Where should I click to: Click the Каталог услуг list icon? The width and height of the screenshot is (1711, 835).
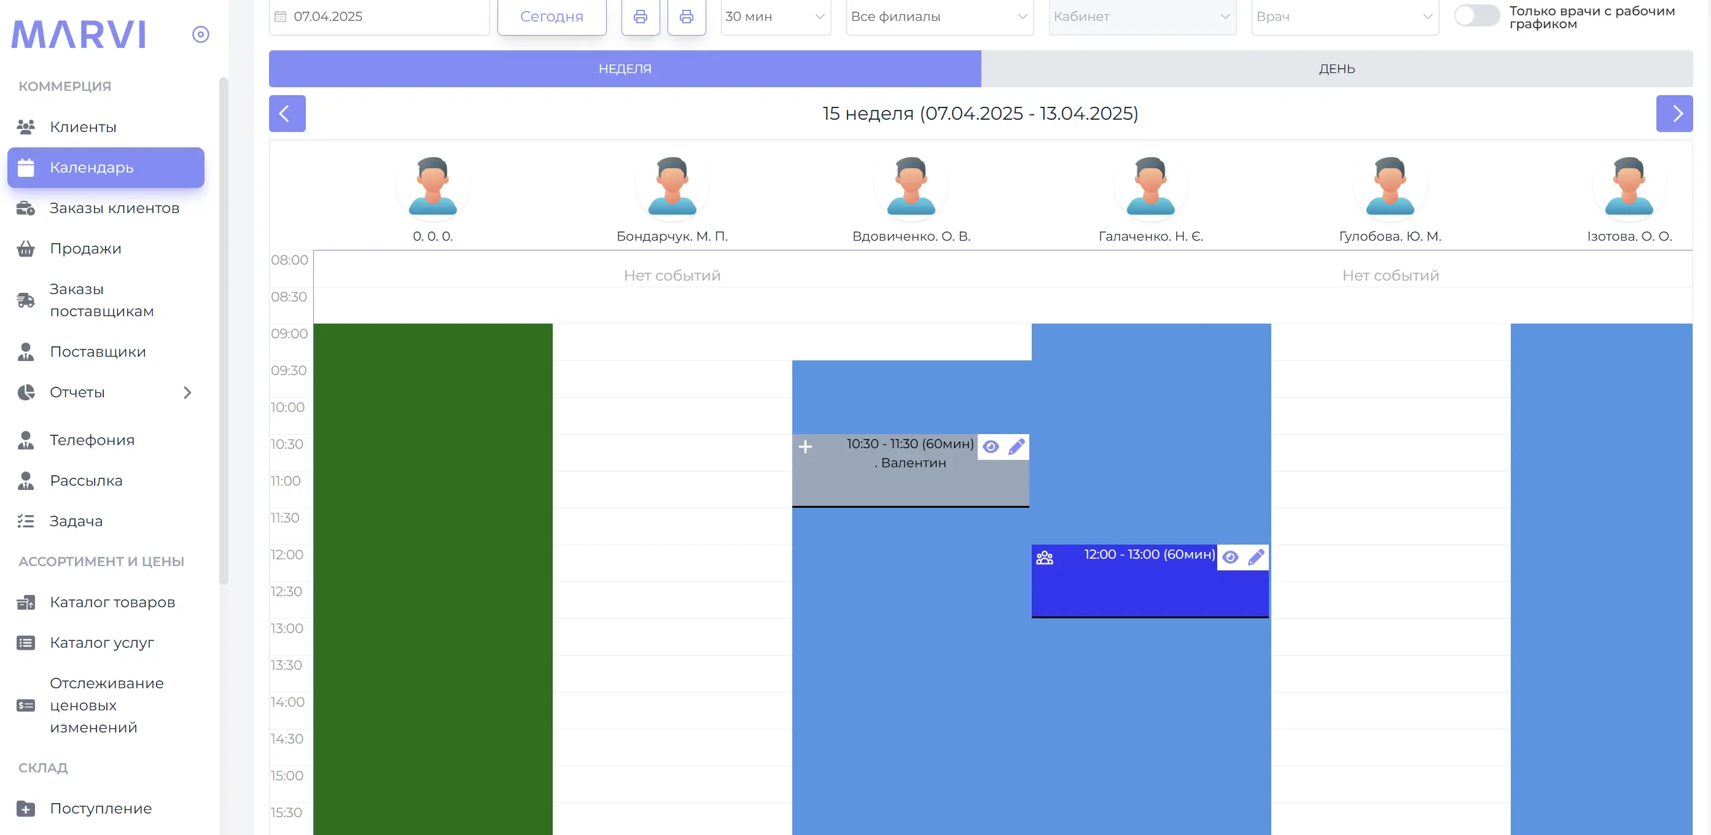click(x=26, y=642)
